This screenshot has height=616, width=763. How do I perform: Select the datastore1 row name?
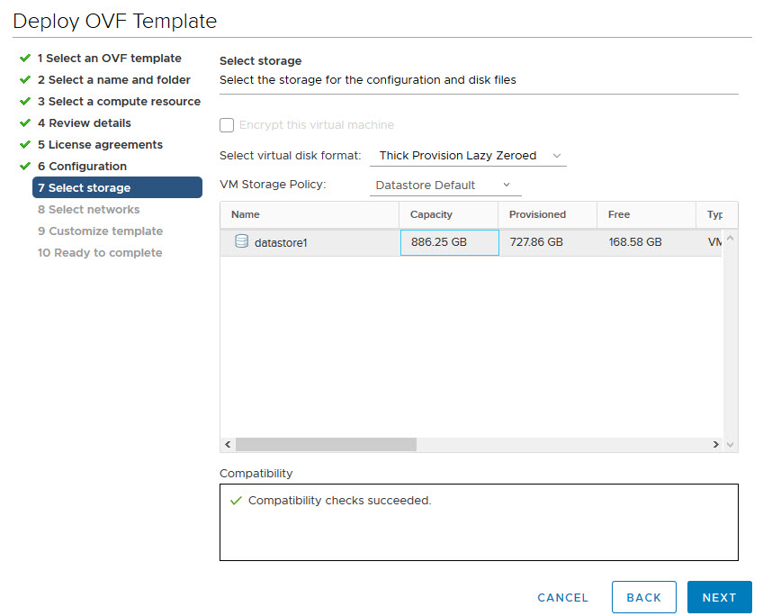click(281, 242)
